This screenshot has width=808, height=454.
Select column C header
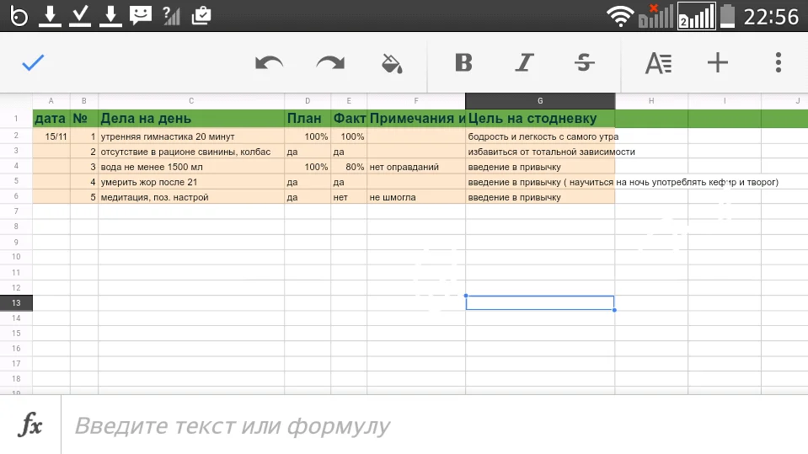pyautogui.click(x=191, y=101)
